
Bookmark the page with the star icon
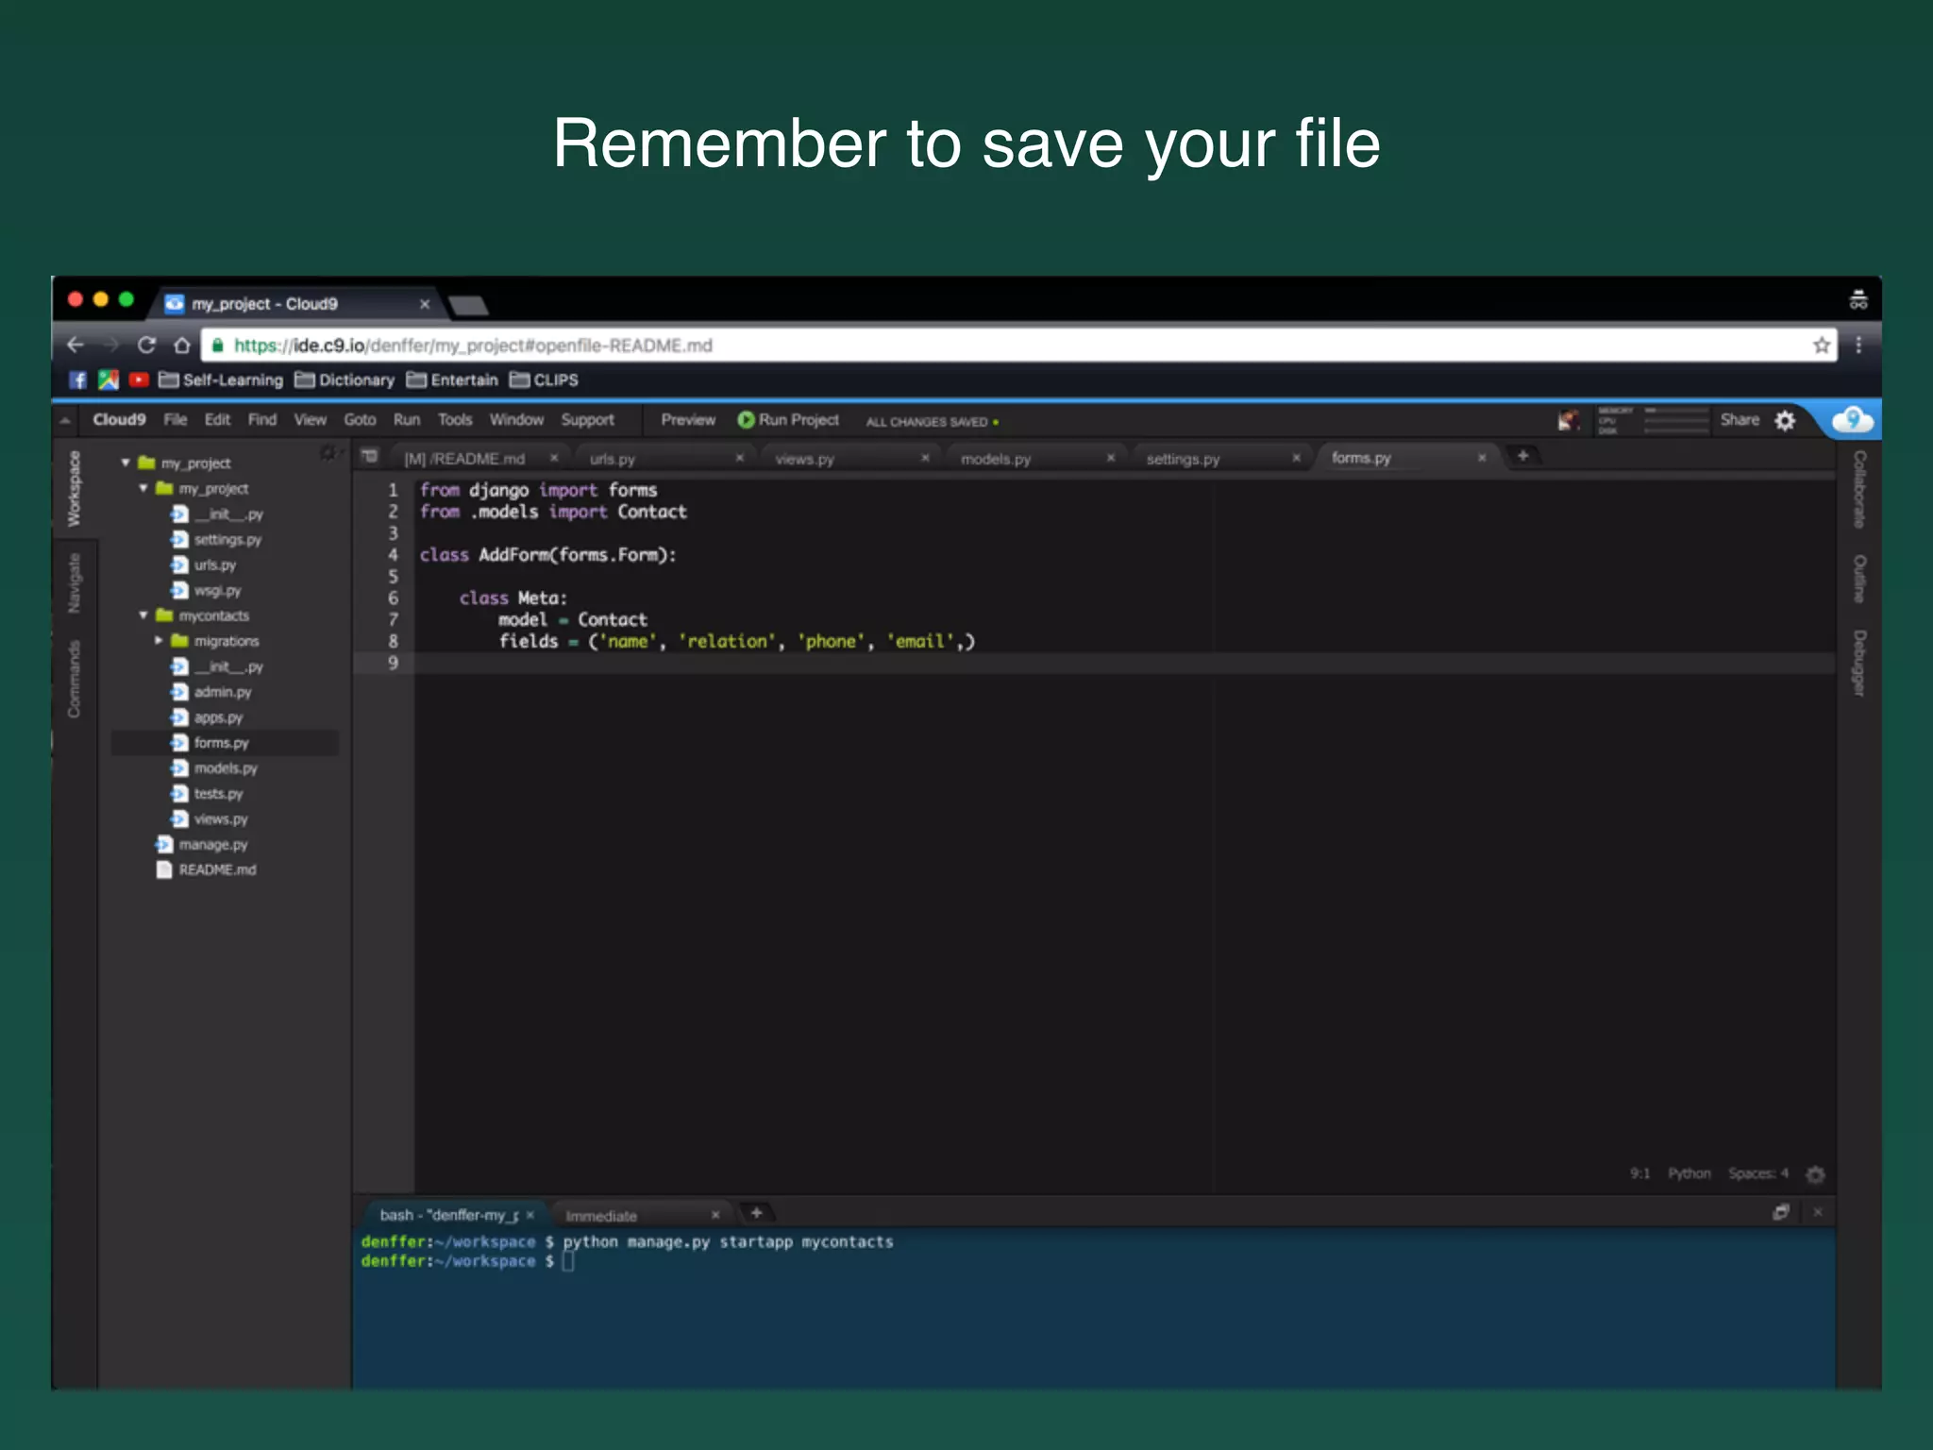coord(1822,346)
